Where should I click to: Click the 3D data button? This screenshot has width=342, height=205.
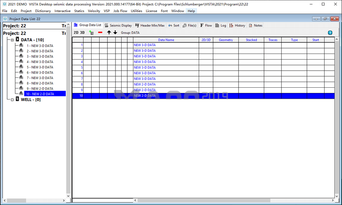[x=82, y=33]
